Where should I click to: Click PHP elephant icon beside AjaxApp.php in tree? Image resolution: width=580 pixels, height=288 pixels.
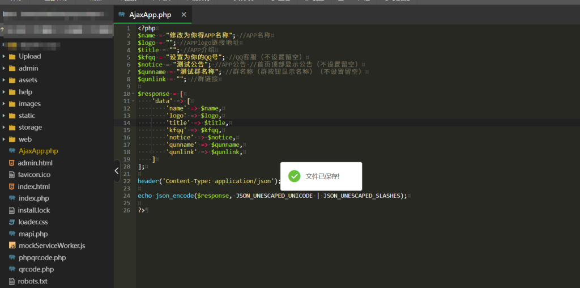12,151
